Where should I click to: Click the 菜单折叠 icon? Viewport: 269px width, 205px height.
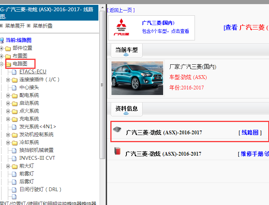pos(29,26)
